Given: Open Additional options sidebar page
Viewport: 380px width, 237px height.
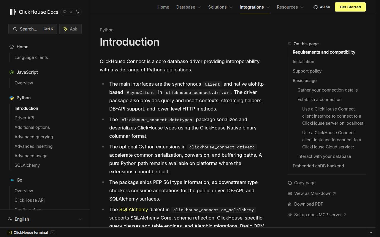Looking at the screenshot, I should click(32, 127).
